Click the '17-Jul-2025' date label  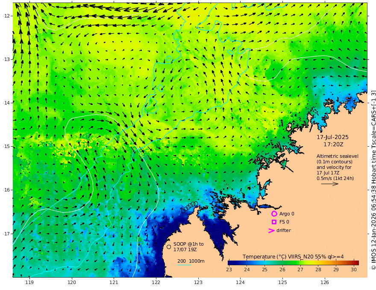[332, 137]
